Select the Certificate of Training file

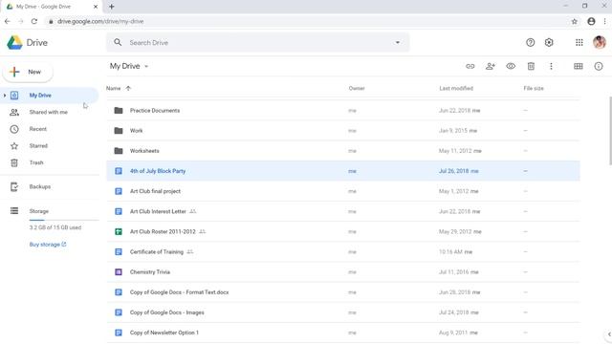[342, 252]
